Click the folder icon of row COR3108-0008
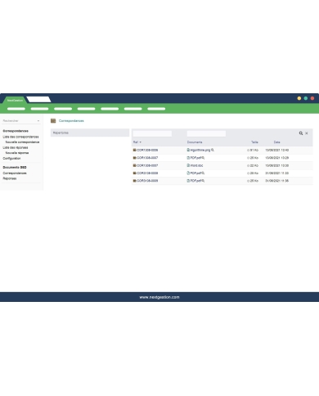 coord(134,173)
